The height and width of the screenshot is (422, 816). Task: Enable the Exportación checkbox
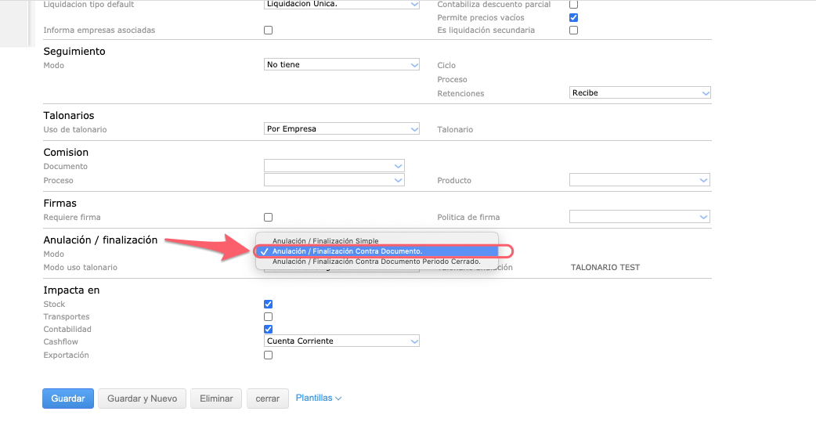pos(269,355)
